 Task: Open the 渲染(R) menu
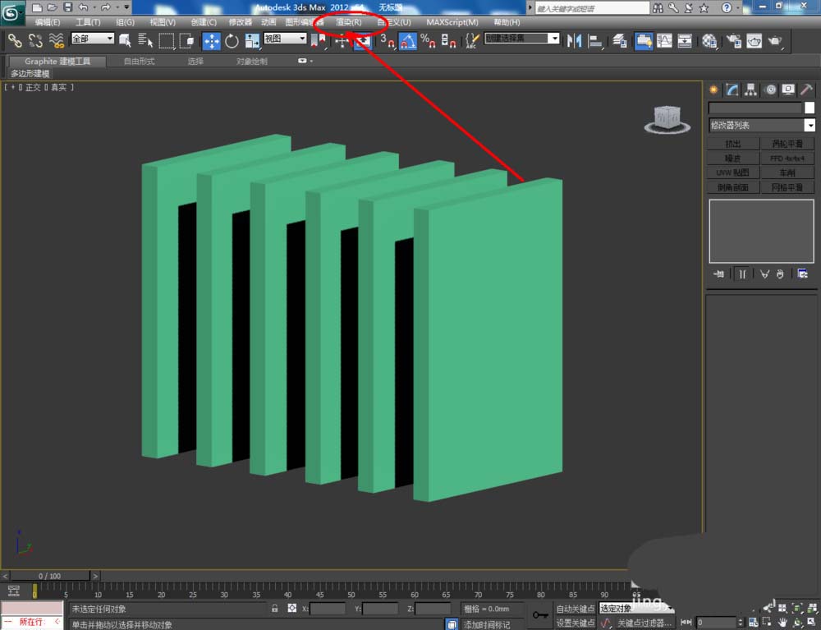pyautogui.click(x=348, y=22)
